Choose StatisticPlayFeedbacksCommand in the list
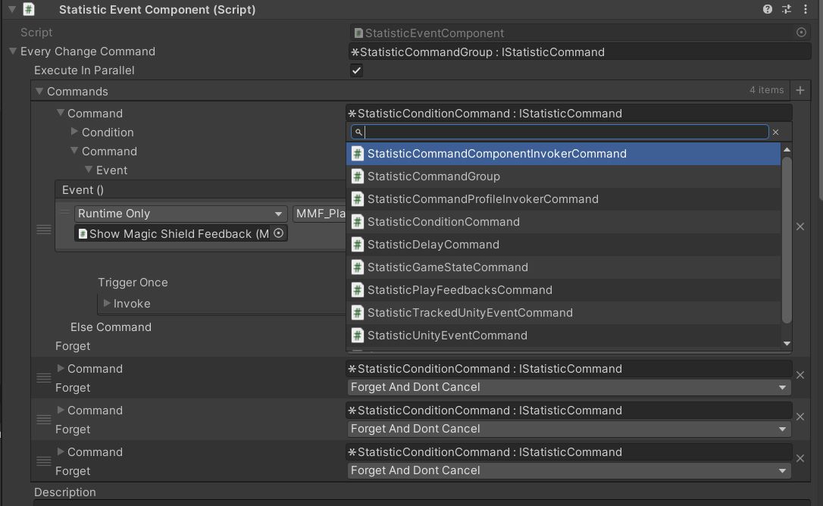Viewport: 823px width, 506px height. (459, 290)
